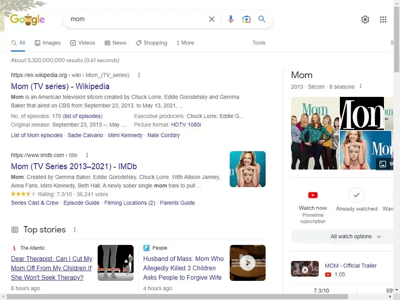Click the https://www.imdb.com breadcrumb URL

click(37, 155)
